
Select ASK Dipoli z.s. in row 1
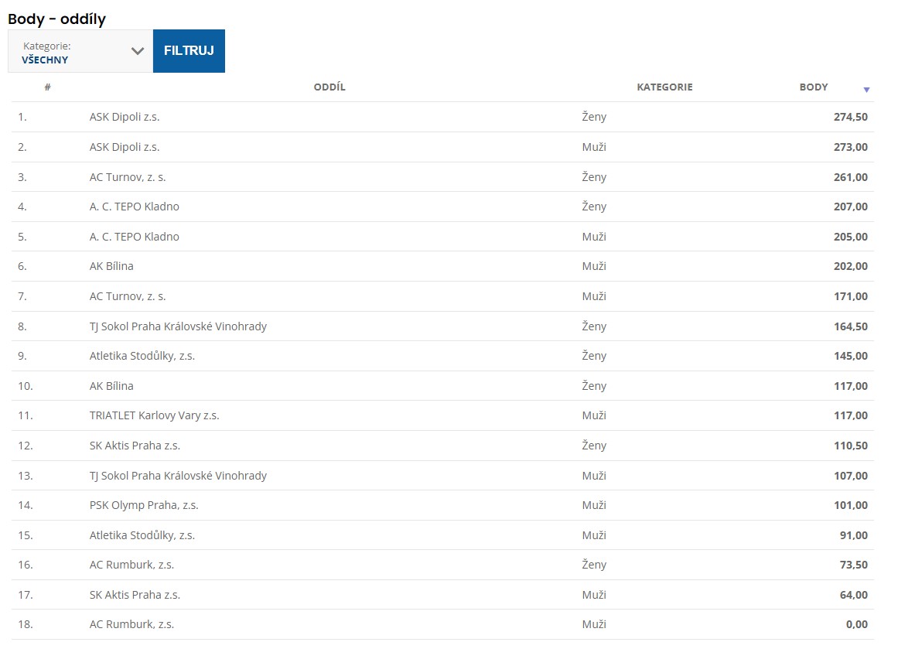point(125,117)
